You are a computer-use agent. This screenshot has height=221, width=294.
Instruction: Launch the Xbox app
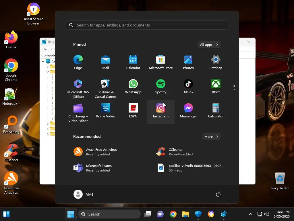[x=216, y=87]
